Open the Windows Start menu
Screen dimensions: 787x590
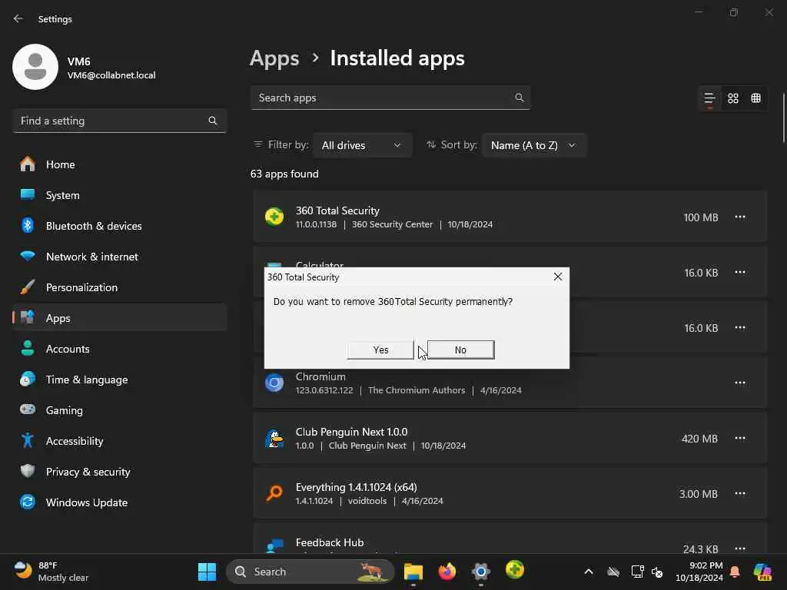coord(207,572)
